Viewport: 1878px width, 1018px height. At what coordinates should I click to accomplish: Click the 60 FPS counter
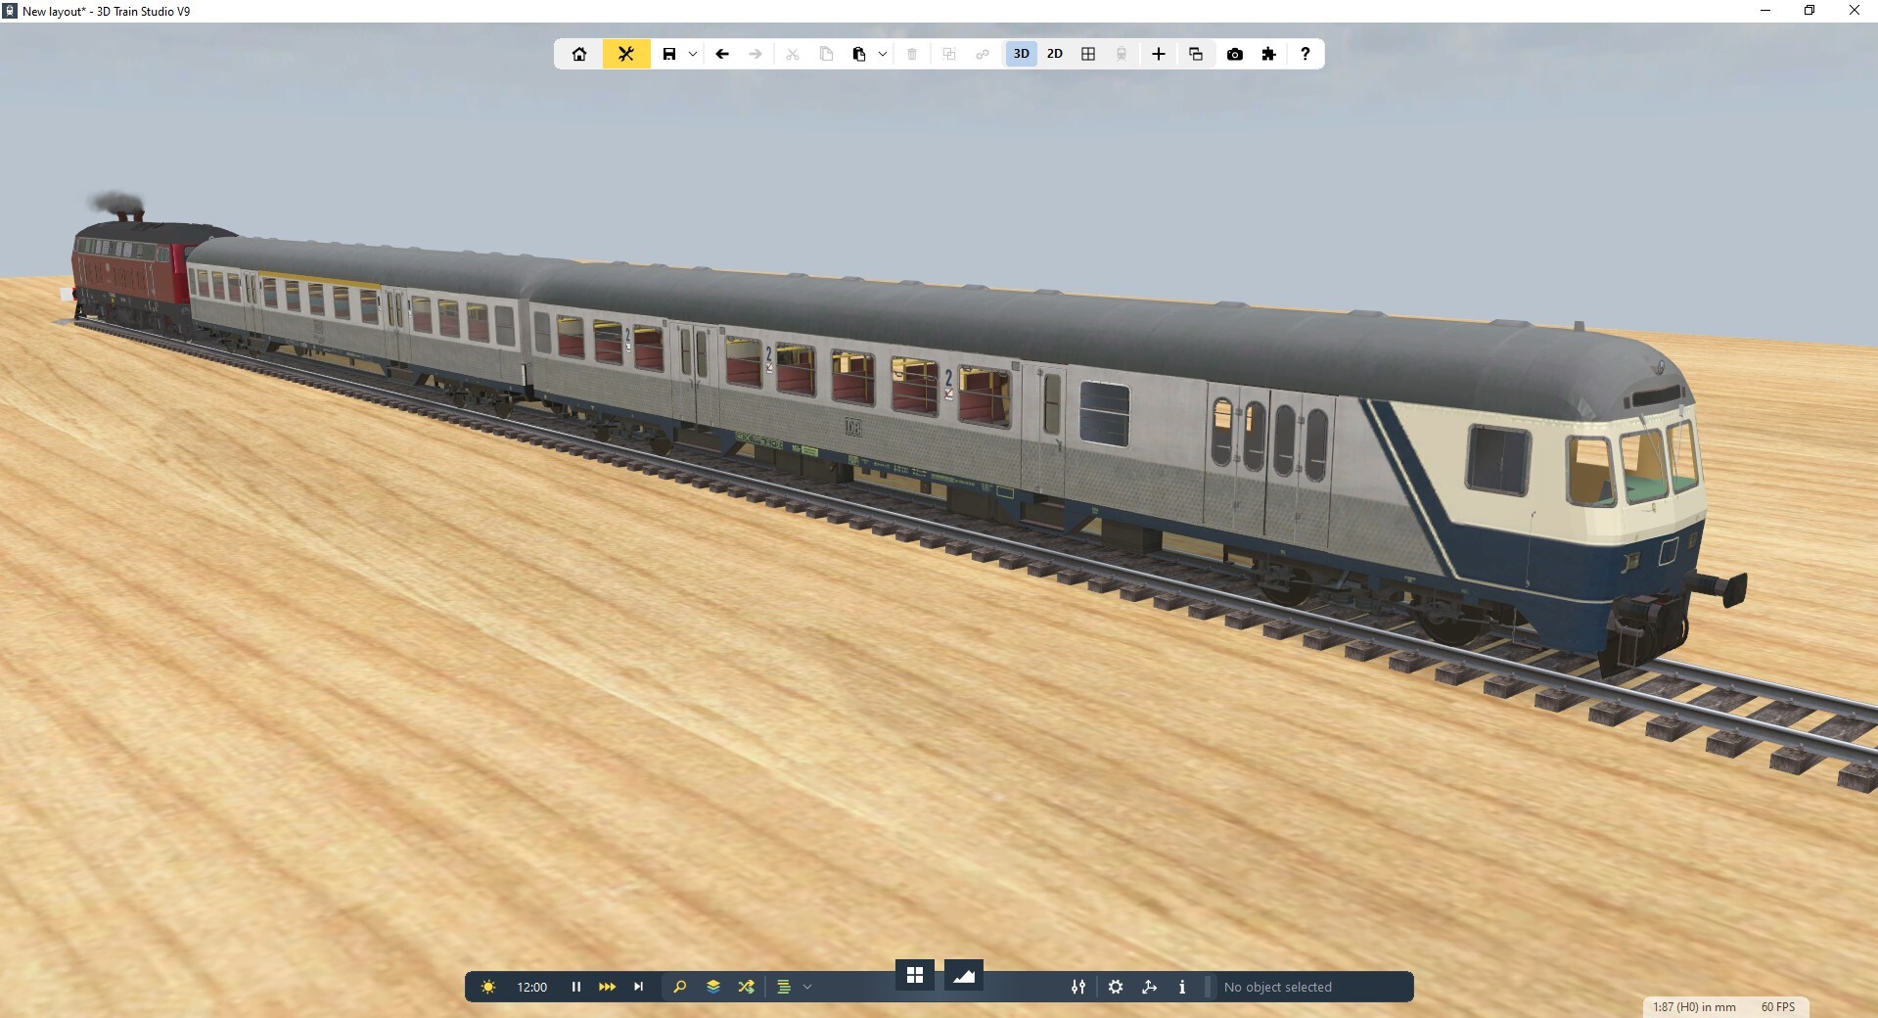pyautogui.click(x=1778, y=1006)
